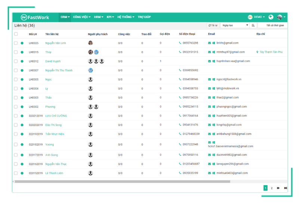Click the grid icon beside ngocnl@fastwork.vn
The height and width of the screenshot is (205, 299).
pos(213,79)
